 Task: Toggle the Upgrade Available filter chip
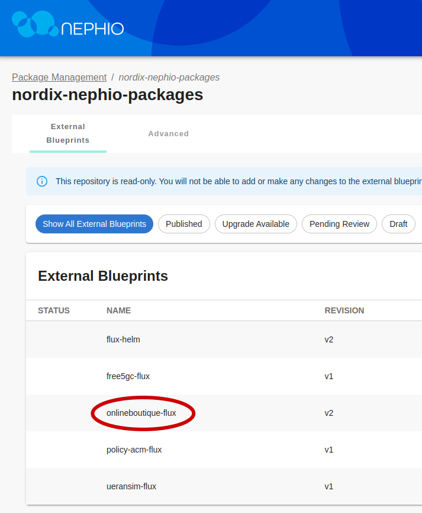click(x=256, y=224)
